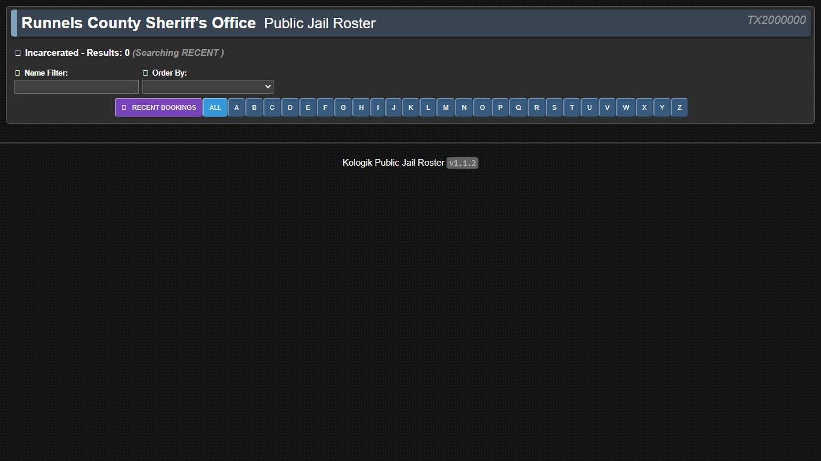
Task: Click inside the Name Filter input box
Action: coord(76,86)
